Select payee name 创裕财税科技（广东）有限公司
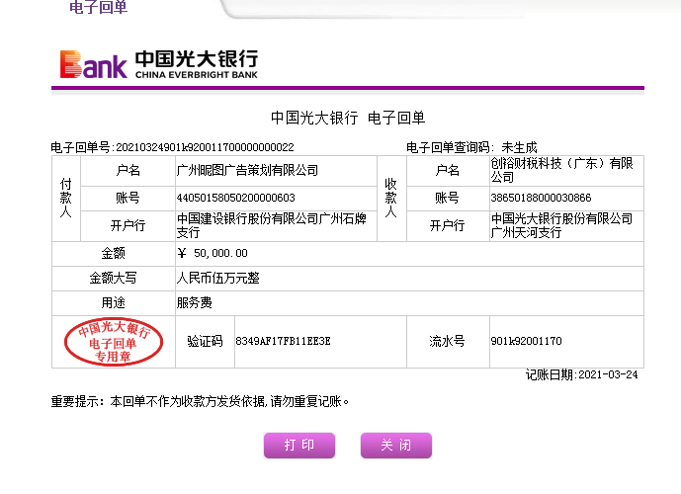This screenshot has width=681, height=494. pyautogui.click(x=561, y=170)
